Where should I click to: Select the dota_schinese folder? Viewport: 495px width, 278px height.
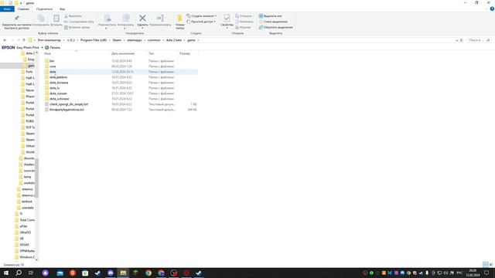[x=59, y=99]
